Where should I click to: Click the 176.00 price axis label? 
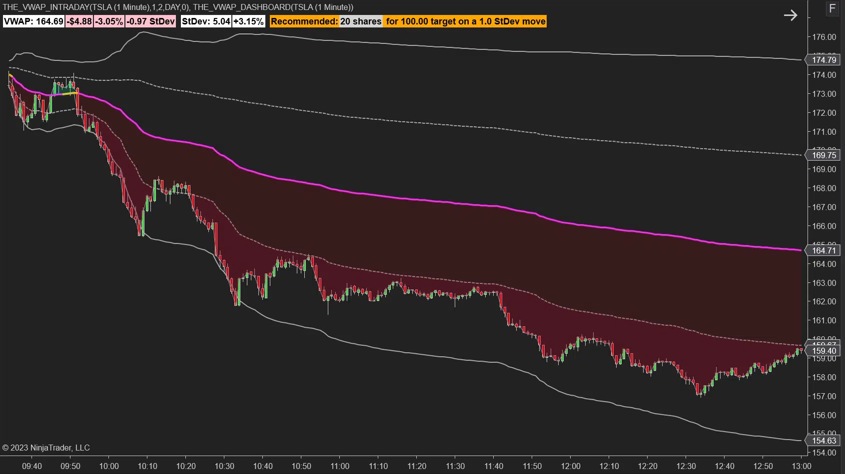824,37
